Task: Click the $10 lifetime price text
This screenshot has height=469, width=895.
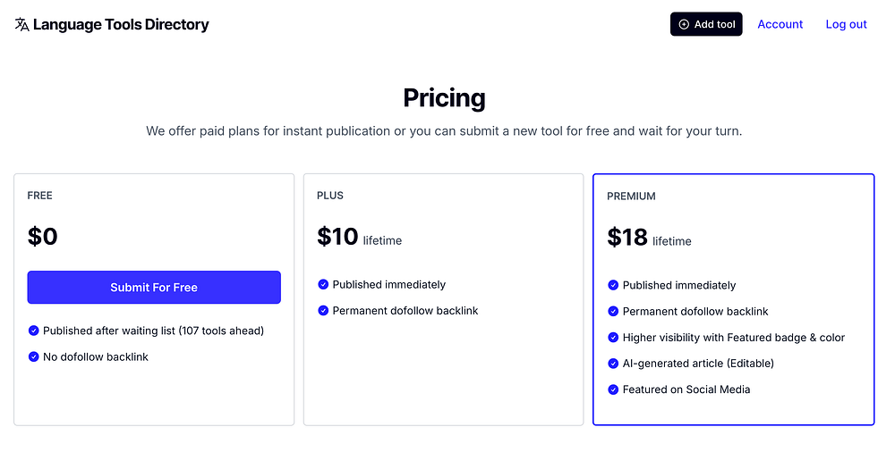Action: point(359,237)
